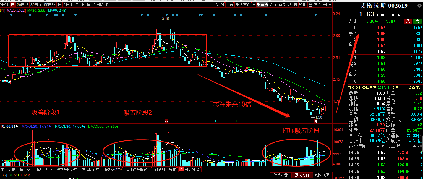423x179 pixels.
Task: Open the 指标说明 indicator description
Action: point(322,175)
